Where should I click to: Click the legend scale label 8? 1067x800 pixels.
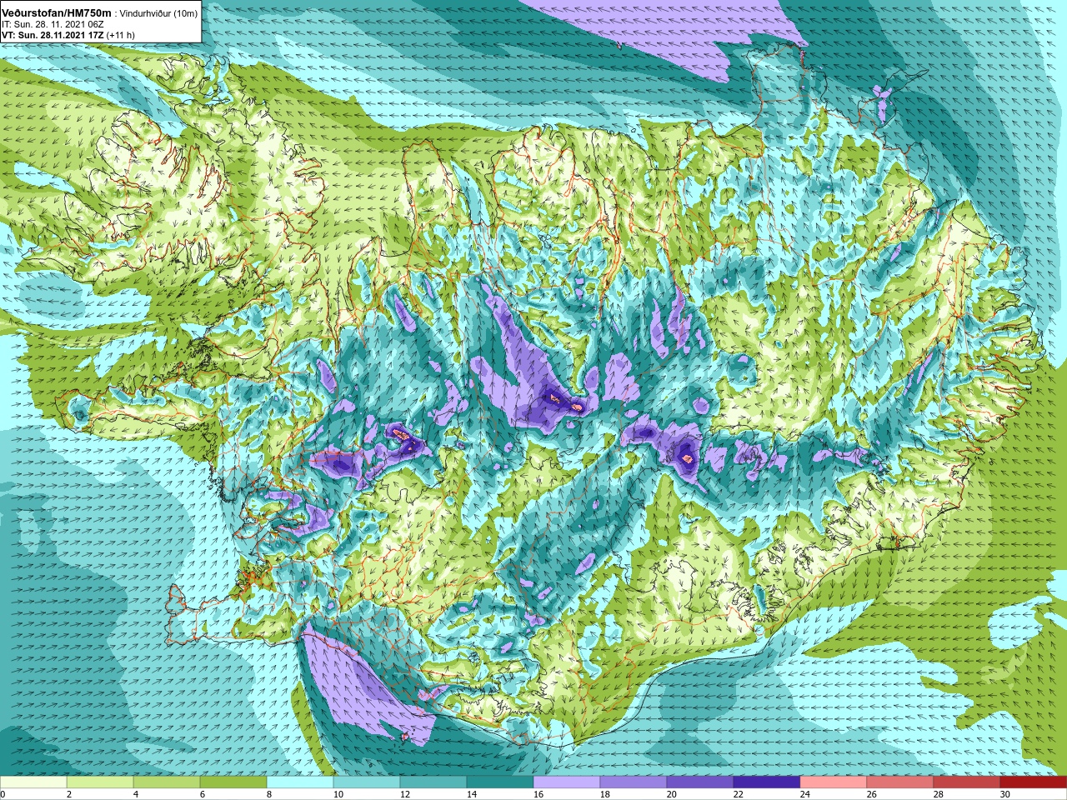[269, 794]
